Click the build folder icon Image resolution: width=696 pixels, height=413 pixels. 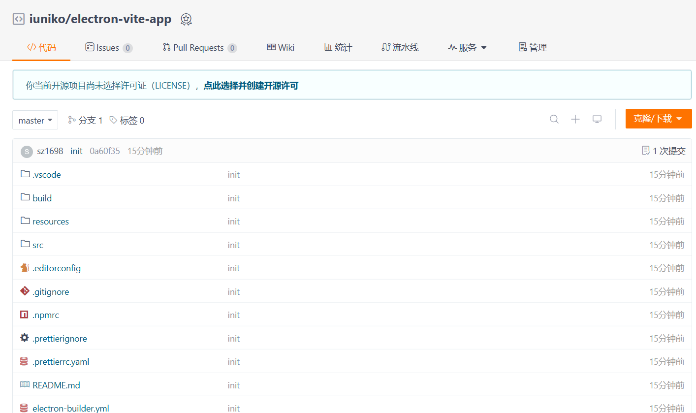[25, 197]
